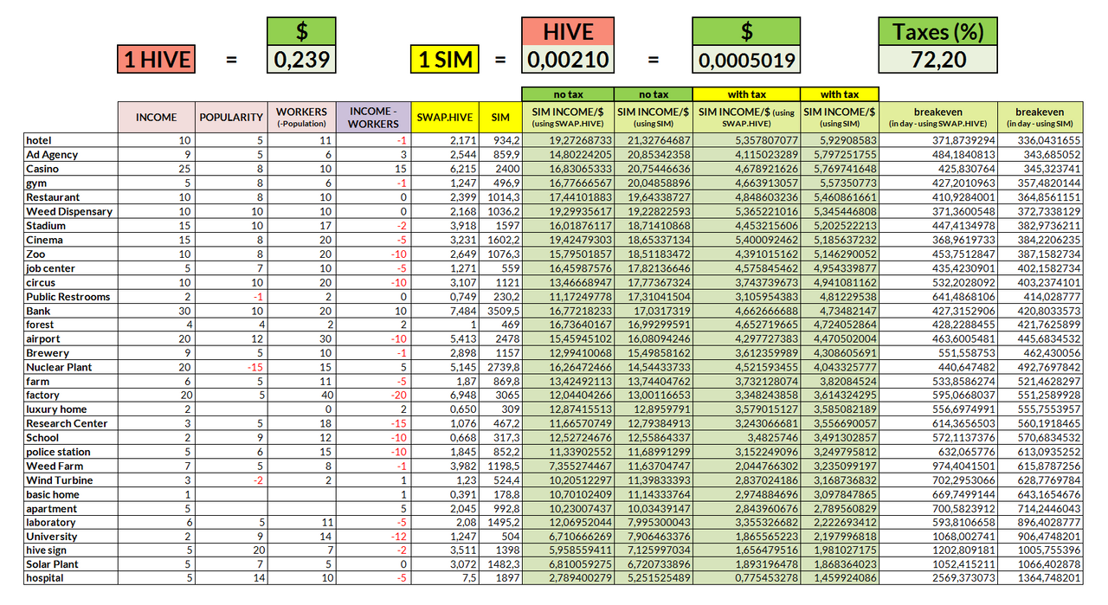Select the 'Wind Turbine' row label
Screen dimensions: 1108x605
pos(71,479)
